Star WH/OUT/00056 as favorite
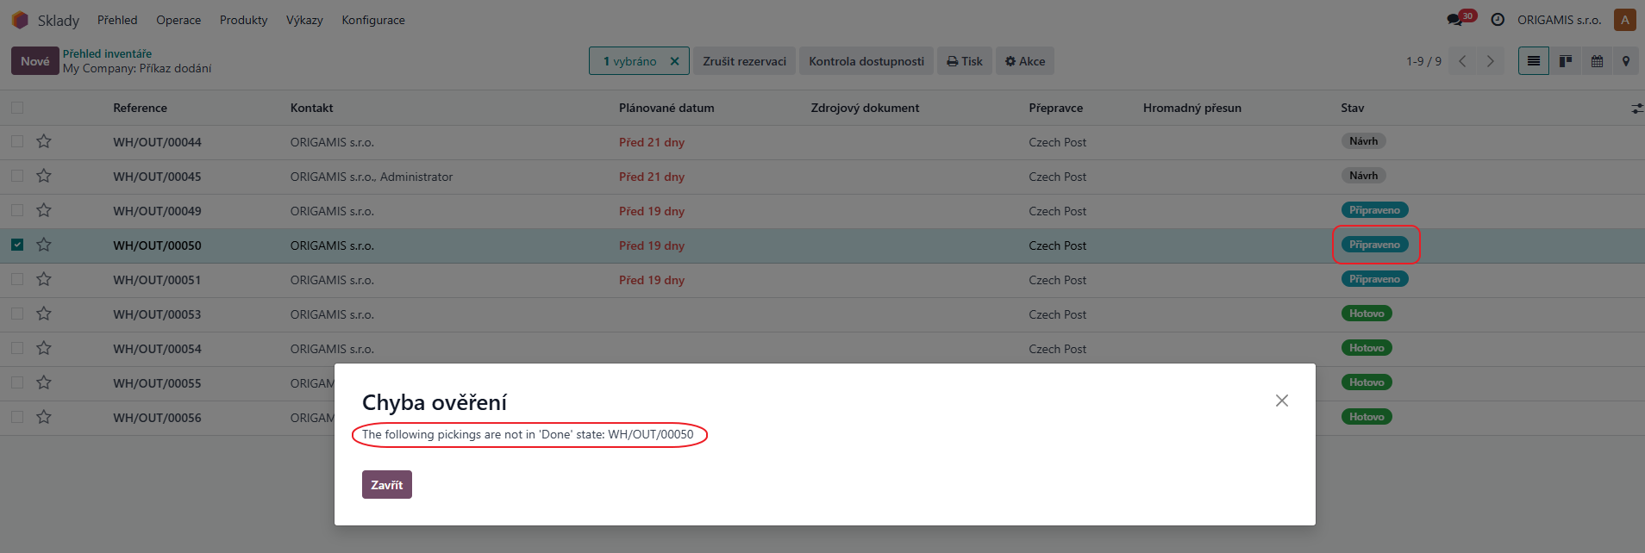1645x553 pixels. click(44, 417)
